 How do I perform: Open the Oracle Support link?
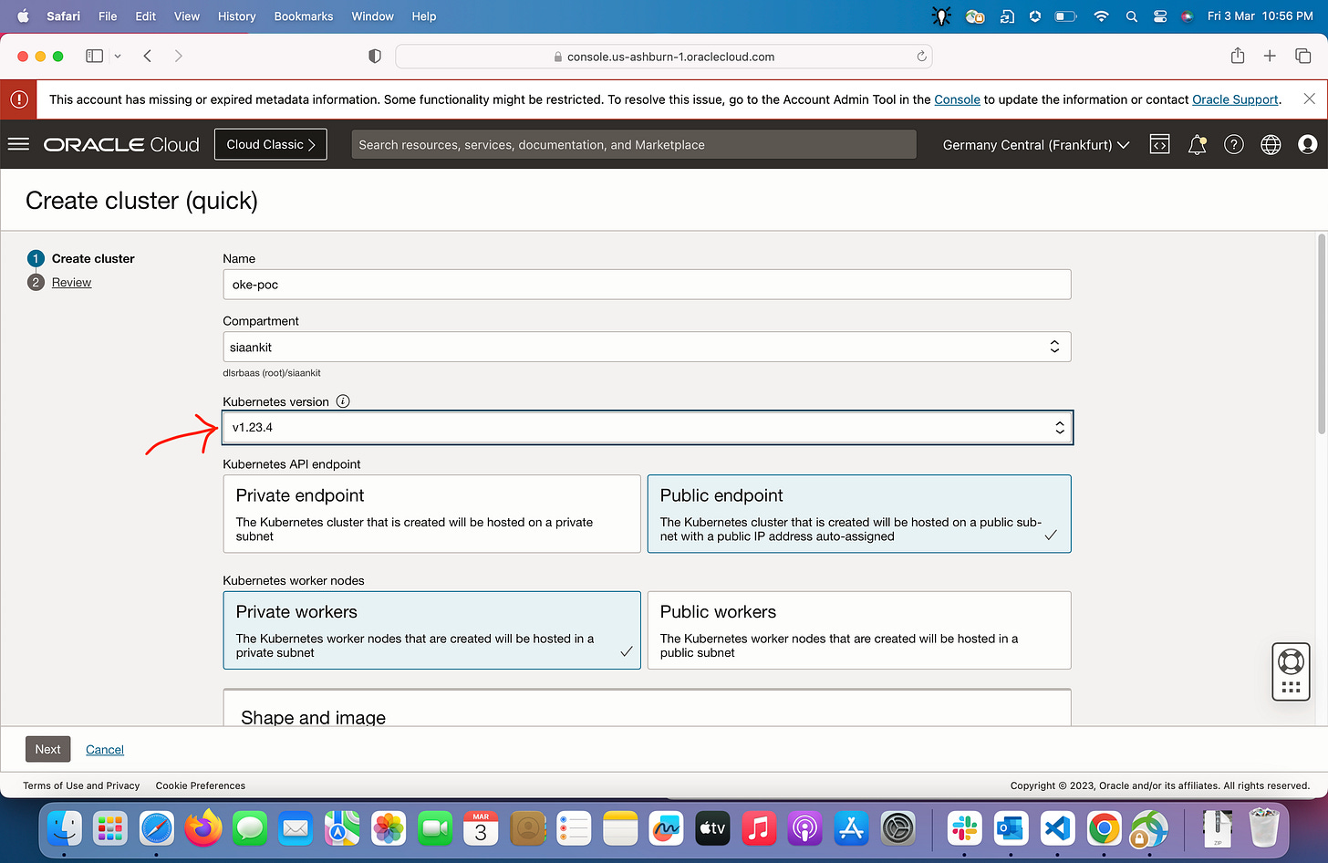pos(1235,99)
